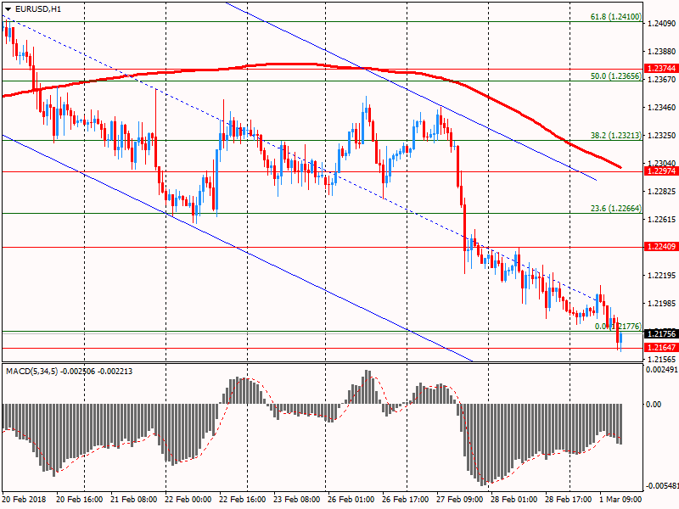Click the red 1.21647 price tag
The image size is (679, 509).
tap(660, 348)
